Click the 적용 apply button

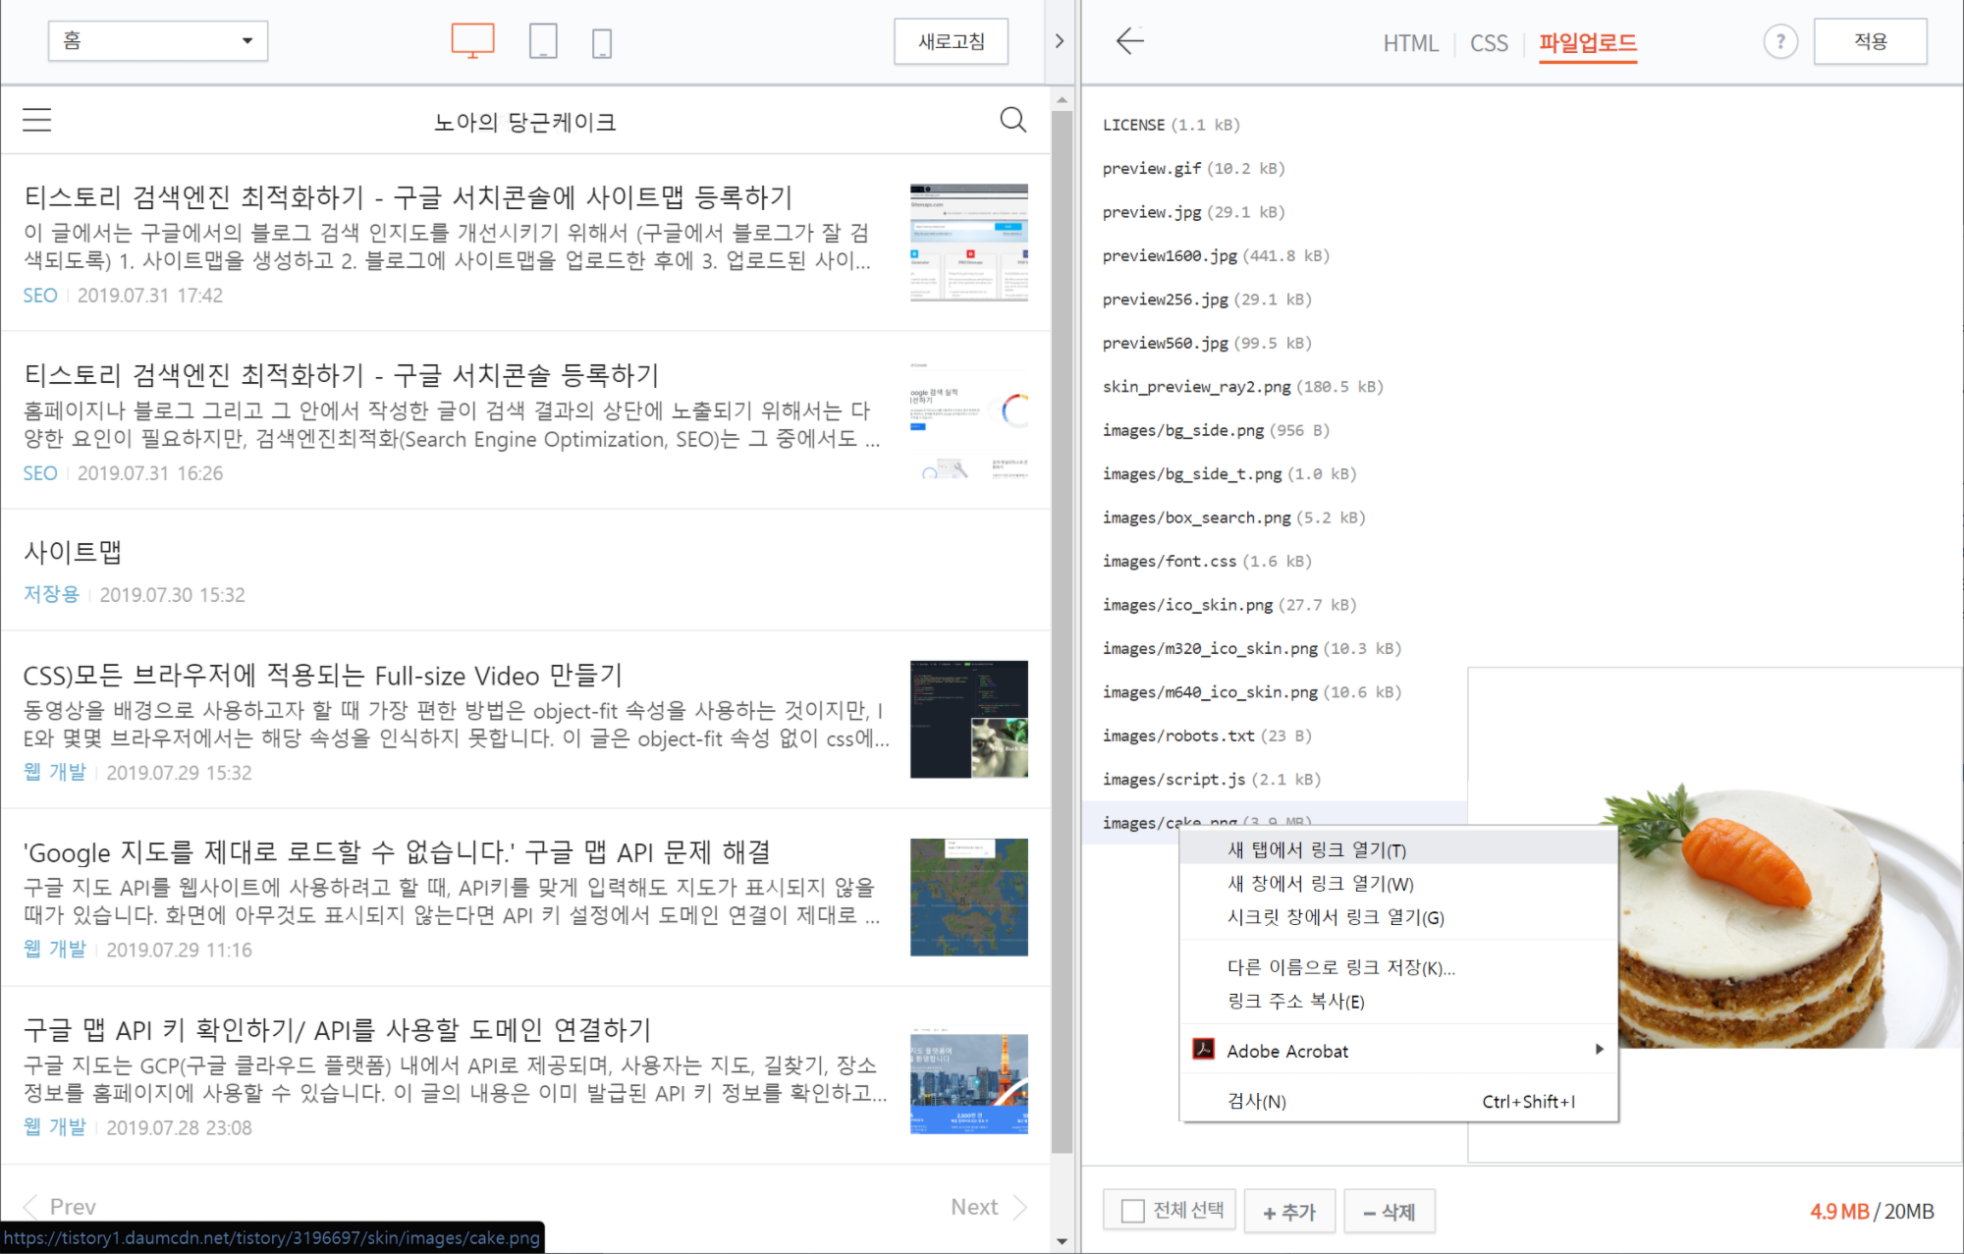pyautogui.click(x=1870, y=41)
